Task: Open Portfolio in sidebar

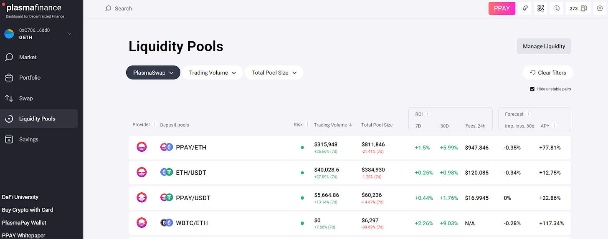Action: click(39, 78)
